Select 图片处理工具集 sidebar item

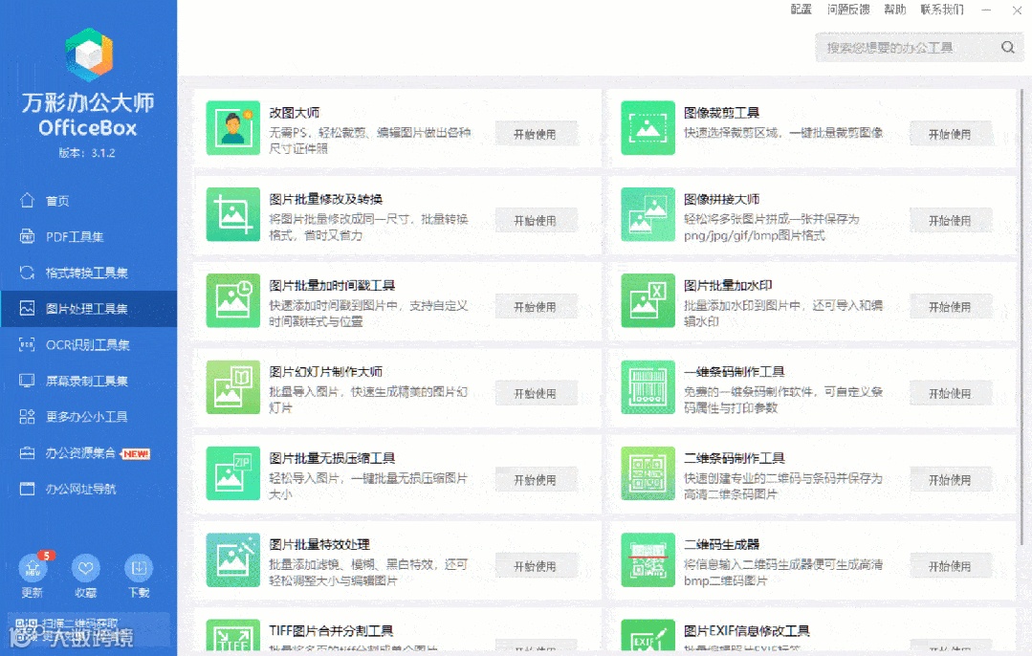(88, 309)
